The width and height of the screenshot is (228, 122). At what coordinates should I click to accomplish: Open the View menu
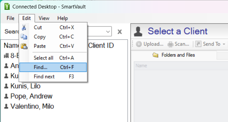44,18
